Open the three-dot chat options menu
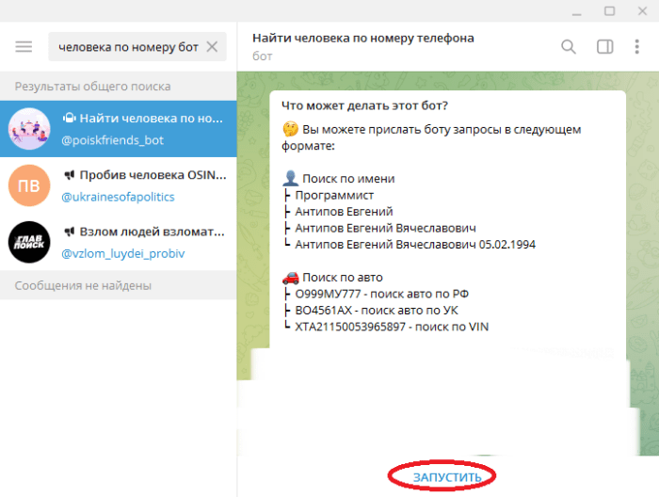Screen dimensions: 659x497 (637, 47)
